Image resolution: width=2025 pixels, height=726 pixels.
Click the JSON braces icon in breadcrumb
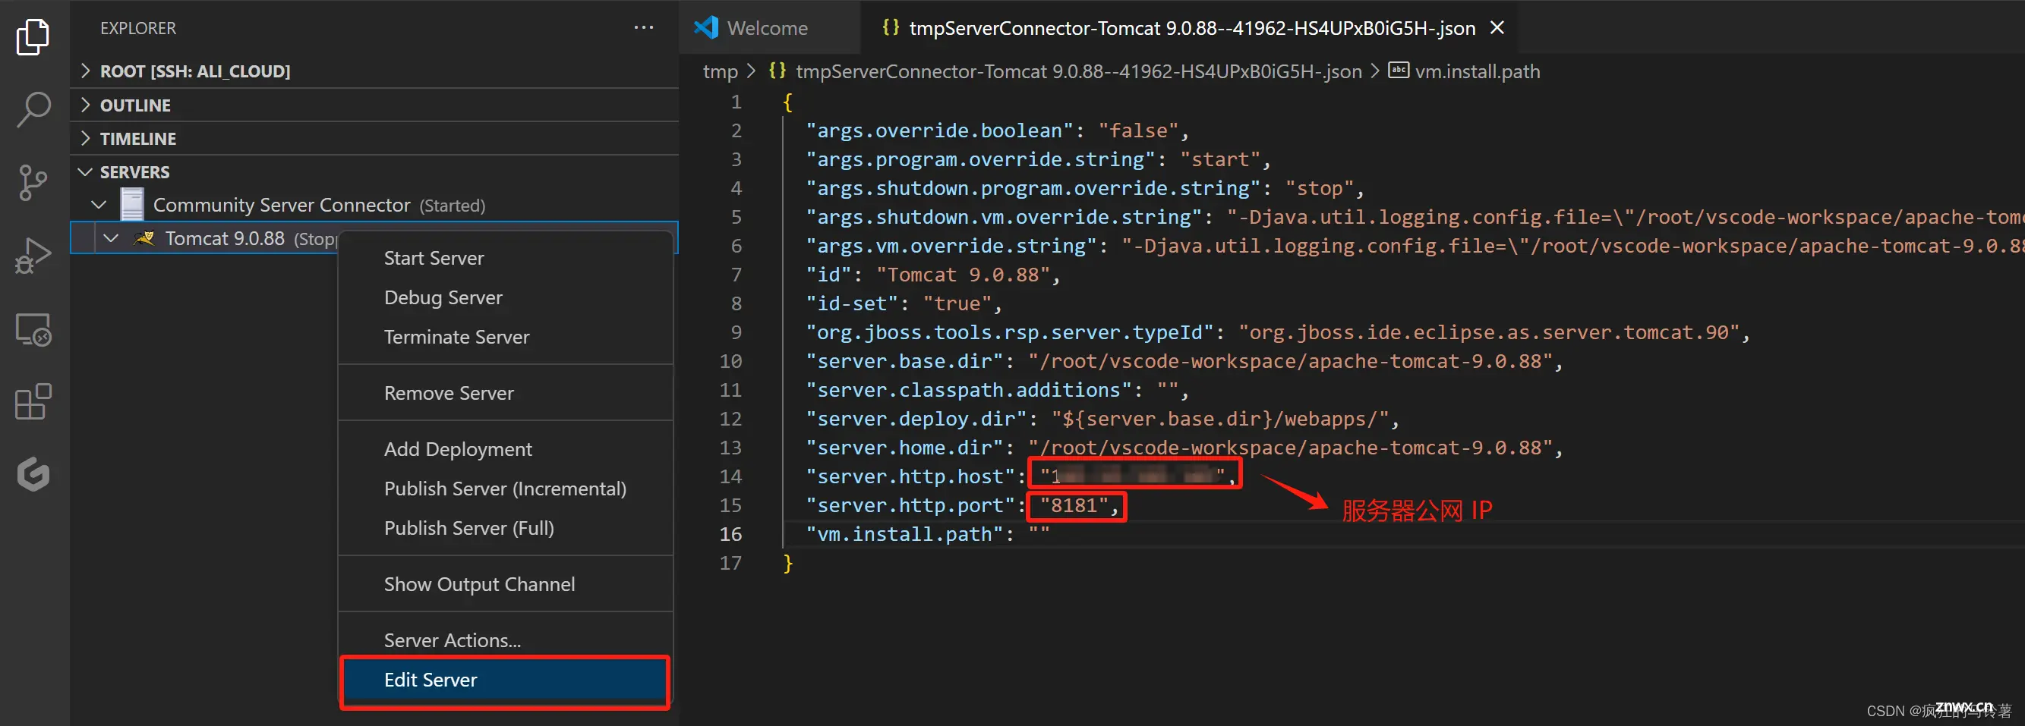(x=777, y=71)
